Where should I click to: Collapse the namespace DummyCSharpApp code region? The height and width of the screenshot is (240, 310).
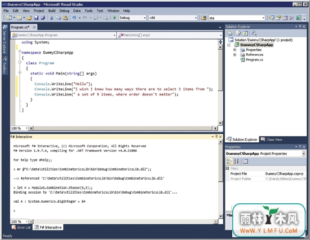pos(20,52)
